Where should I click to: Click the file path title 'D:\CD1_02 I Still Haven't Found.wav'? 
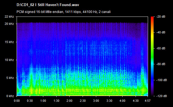pyautogui.click(x=48, y=5)
